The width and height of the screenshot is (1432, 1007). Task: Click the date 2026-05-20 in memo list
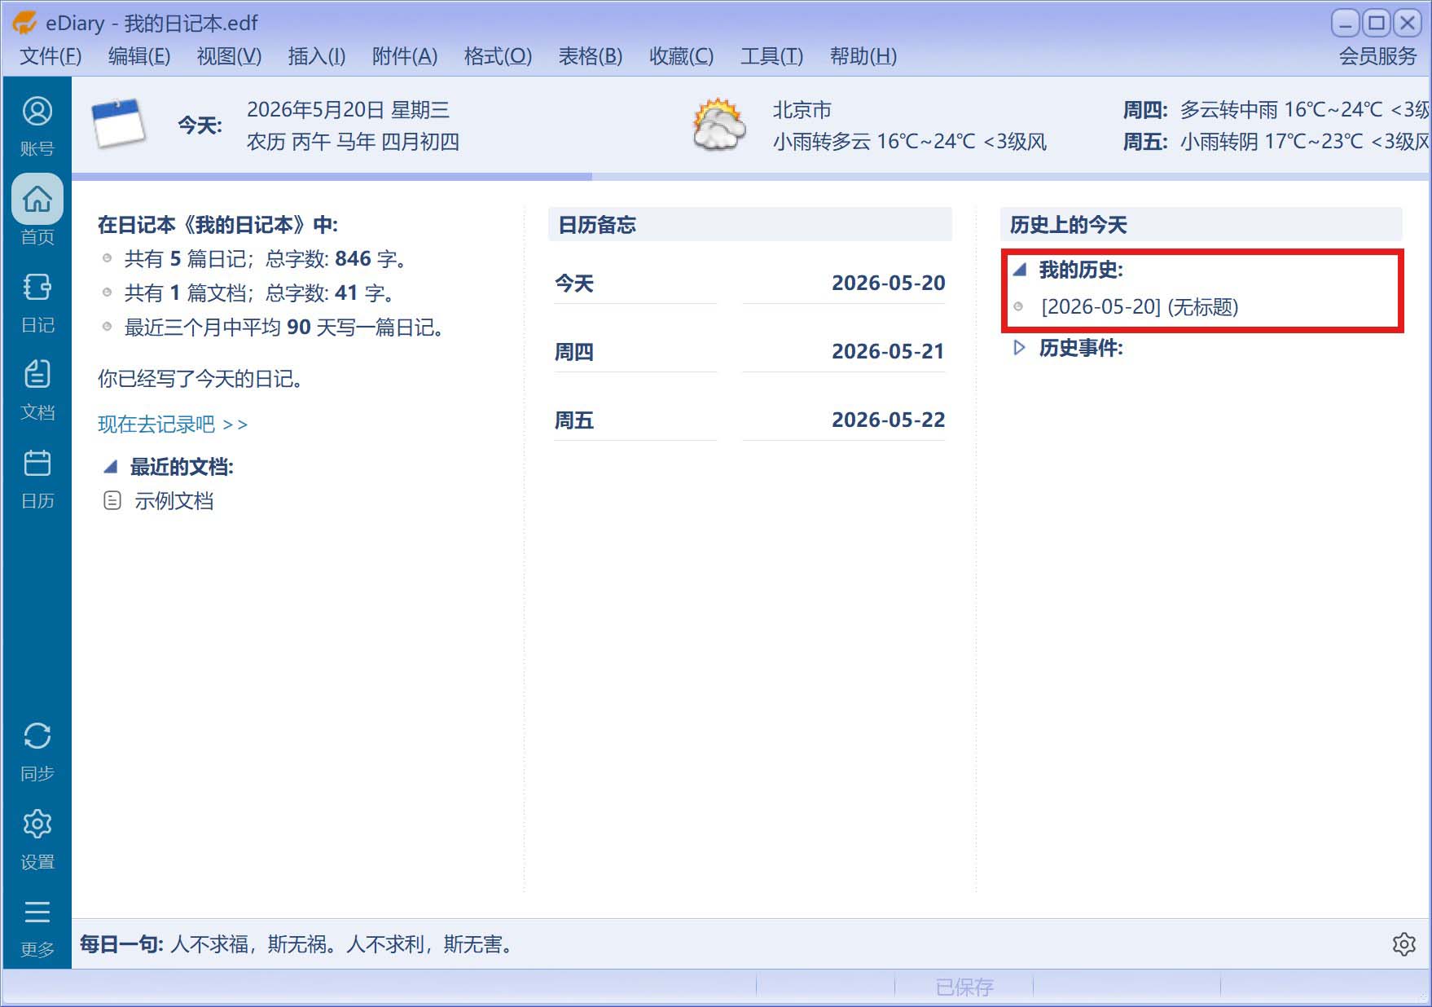[889, 283]
